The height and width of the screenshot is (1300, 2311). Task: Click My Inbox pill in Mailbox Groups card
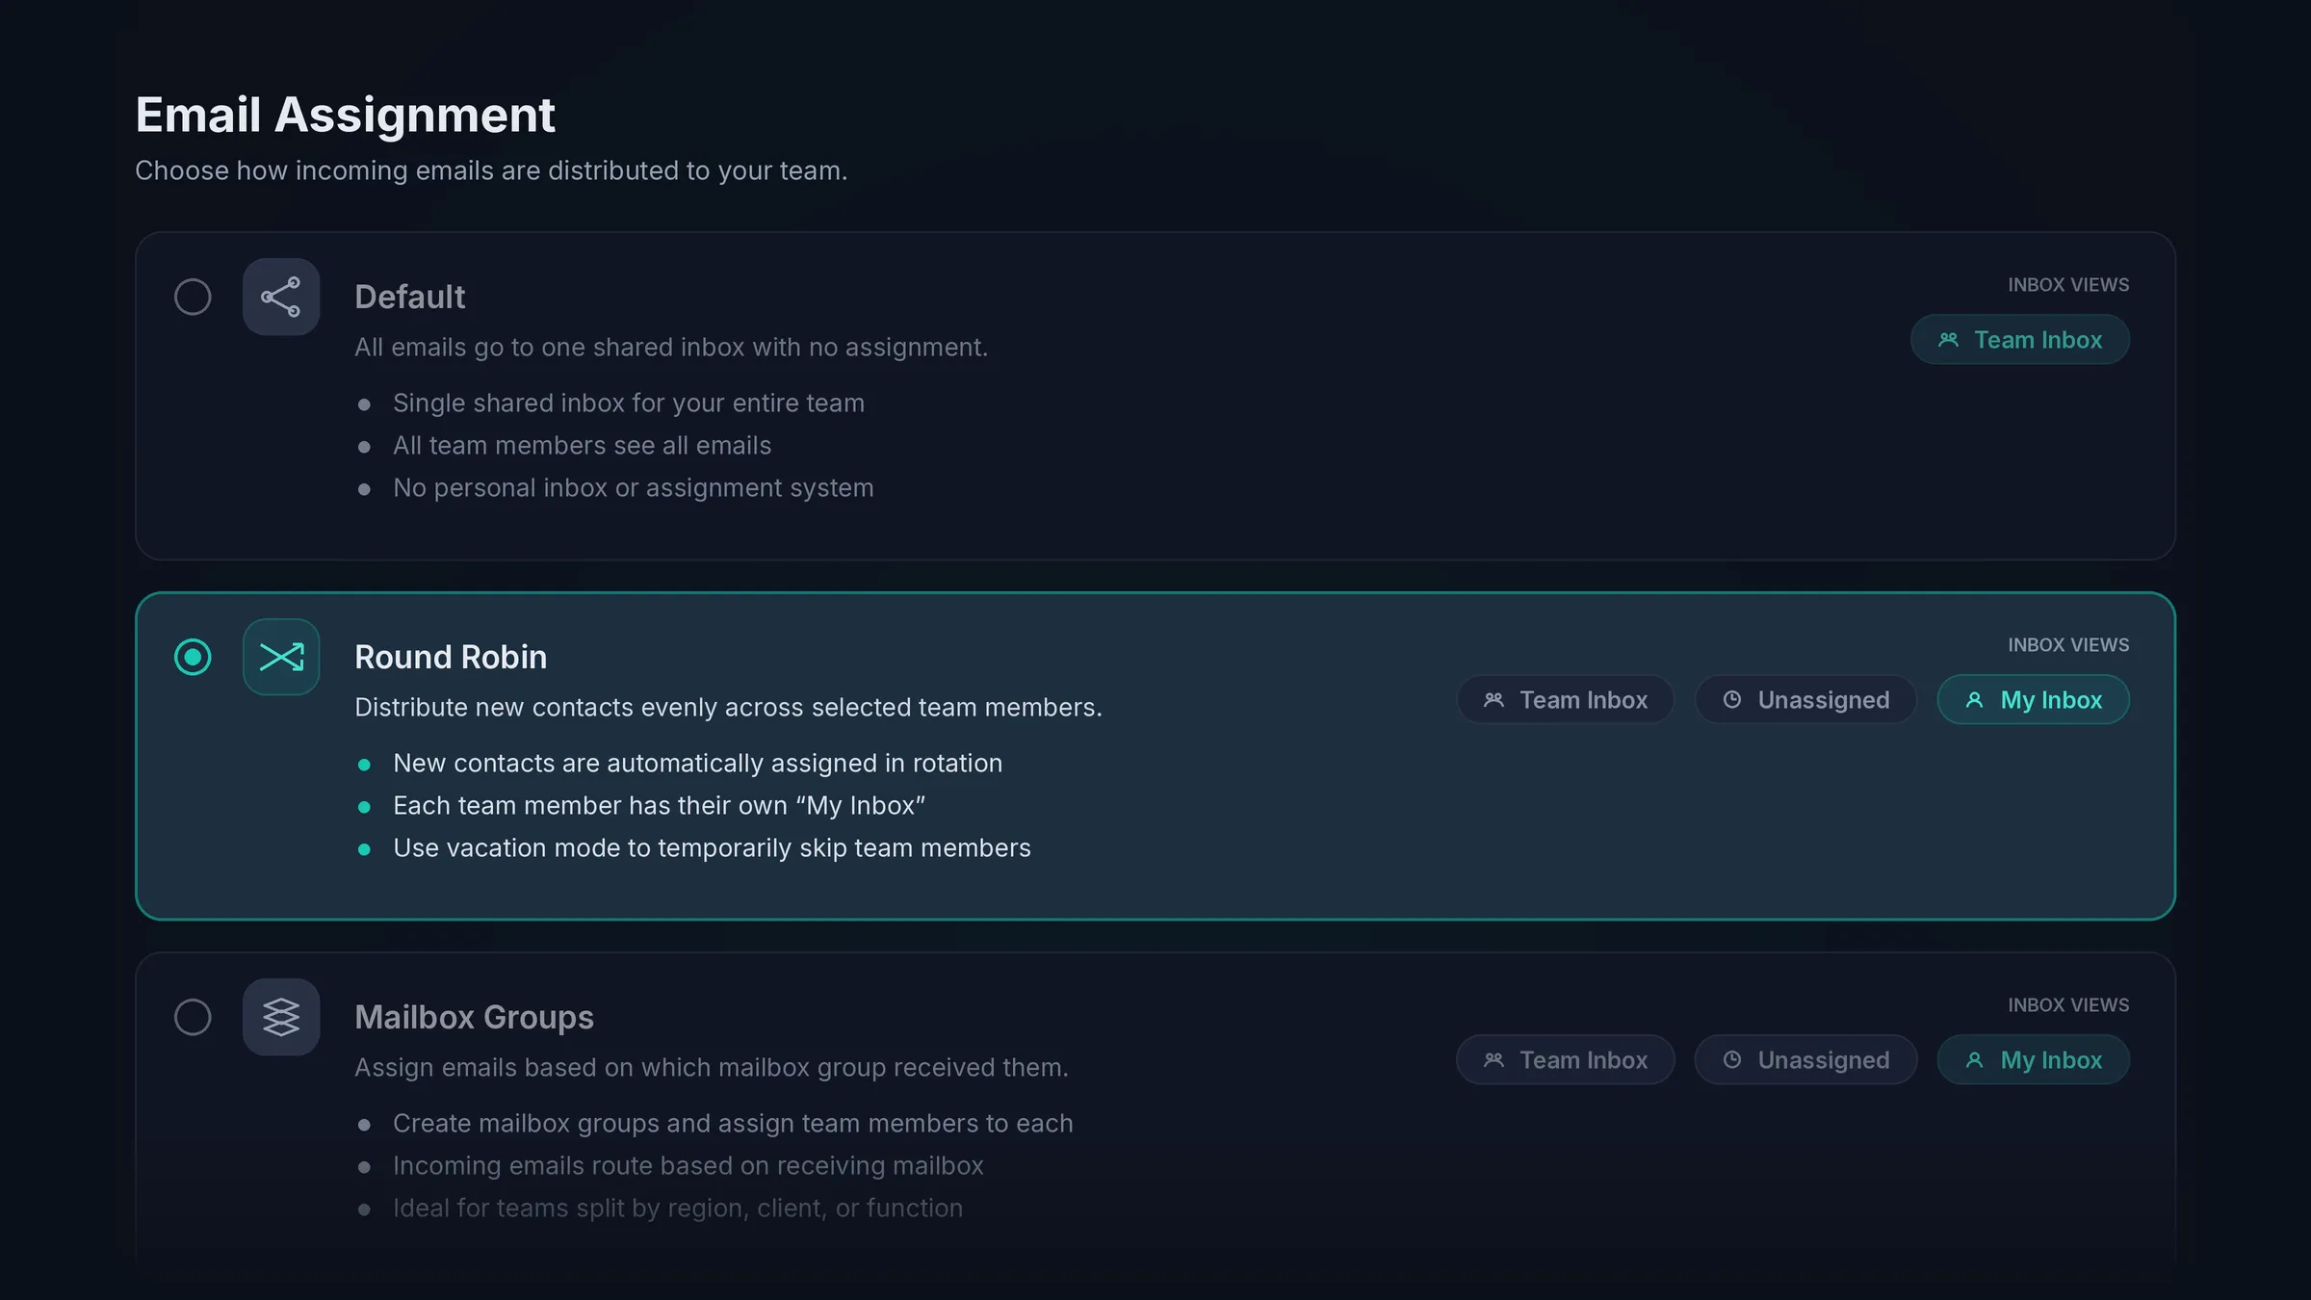[x=2034, y=1060]
